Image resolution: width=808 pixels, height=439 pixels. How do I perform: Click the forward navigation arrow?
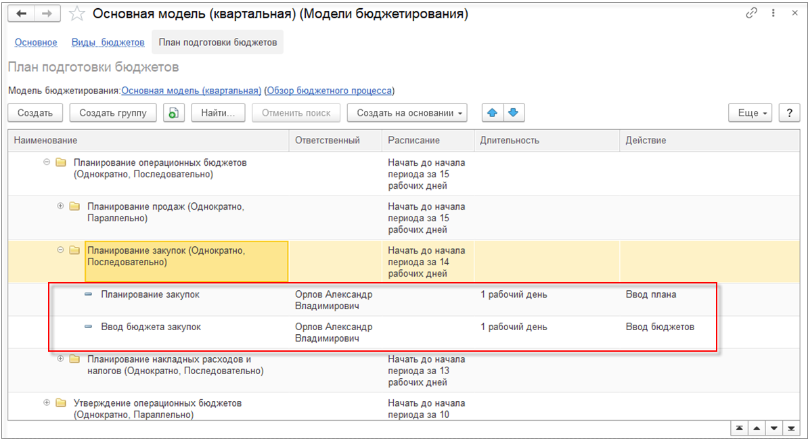click(47, 14)
